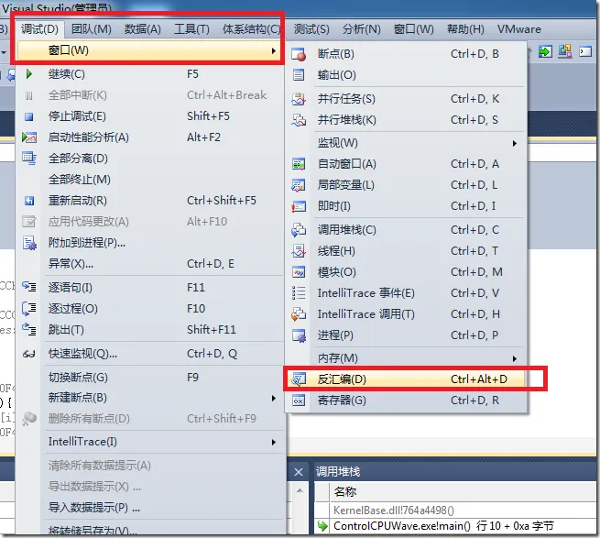The image size is (600, 538).
Task: Click the Output (输出) window icon
Action: click(299, 75)
